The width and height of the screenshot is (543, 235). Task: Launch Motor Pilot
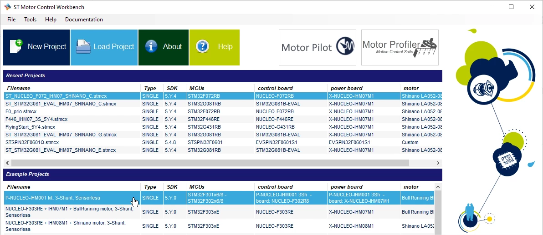tap(317, 47)
